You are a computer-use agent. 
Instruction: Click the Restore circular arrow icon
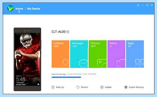point(78,87)
